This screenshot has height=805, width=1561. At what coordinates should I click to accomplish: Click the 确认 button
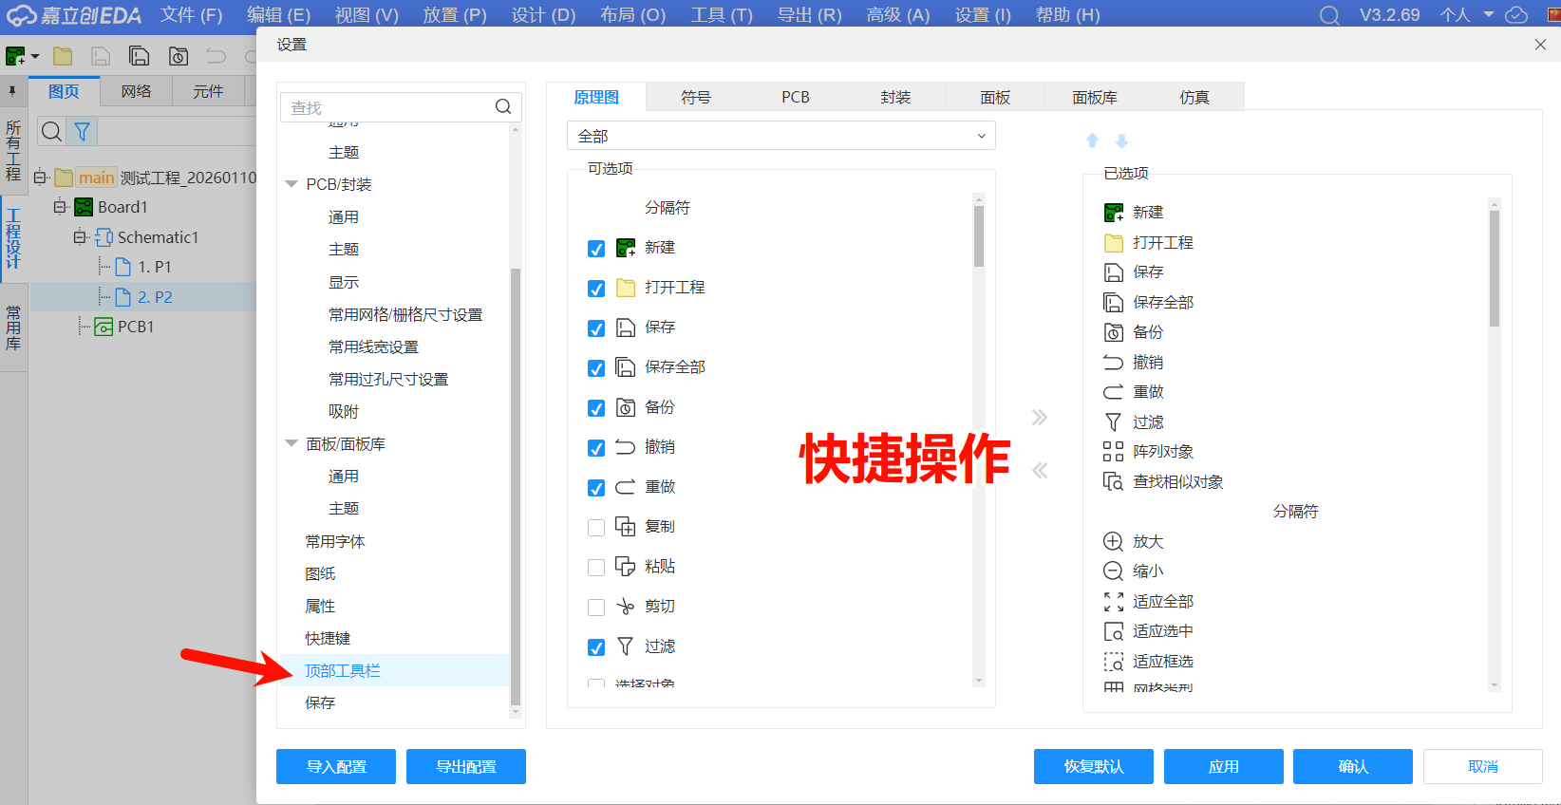pos(1353,766)
